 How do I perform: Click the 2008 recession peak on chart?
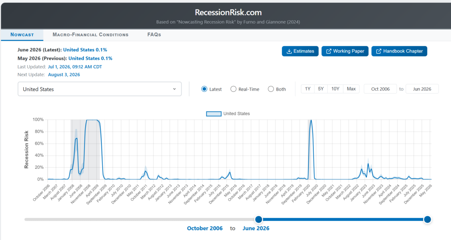pyautogui.click(x=92, y=120)
